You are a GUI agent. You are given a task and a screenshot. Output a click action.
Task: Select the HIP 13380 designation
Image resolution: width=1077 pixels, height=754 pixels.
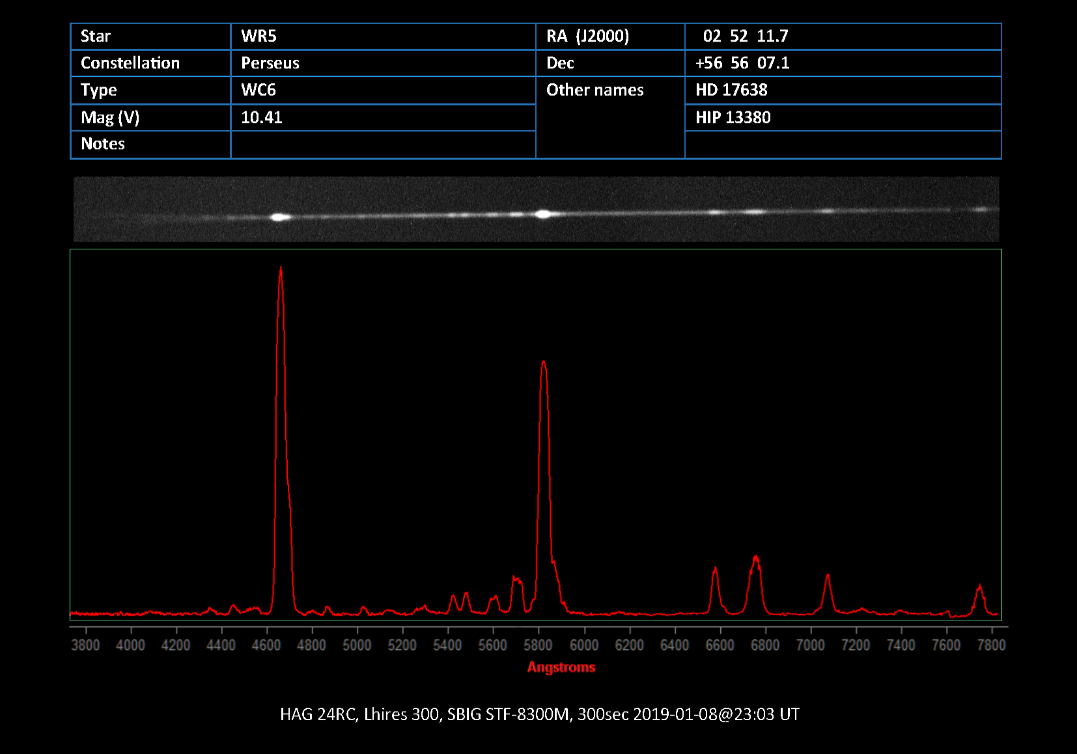[733, 117]
